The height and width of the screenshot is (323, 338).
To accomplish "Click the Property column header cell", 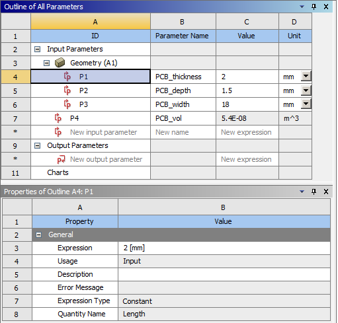I will pos(75,221).
